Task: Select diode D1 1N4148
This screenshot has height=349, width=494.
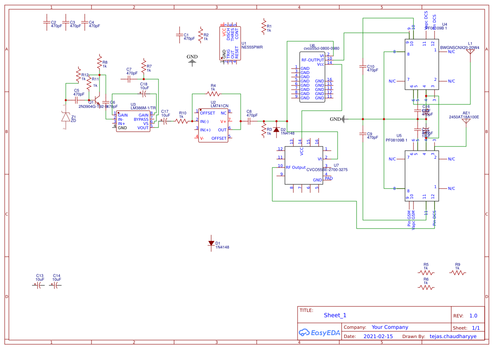Action: click(211, 243)
